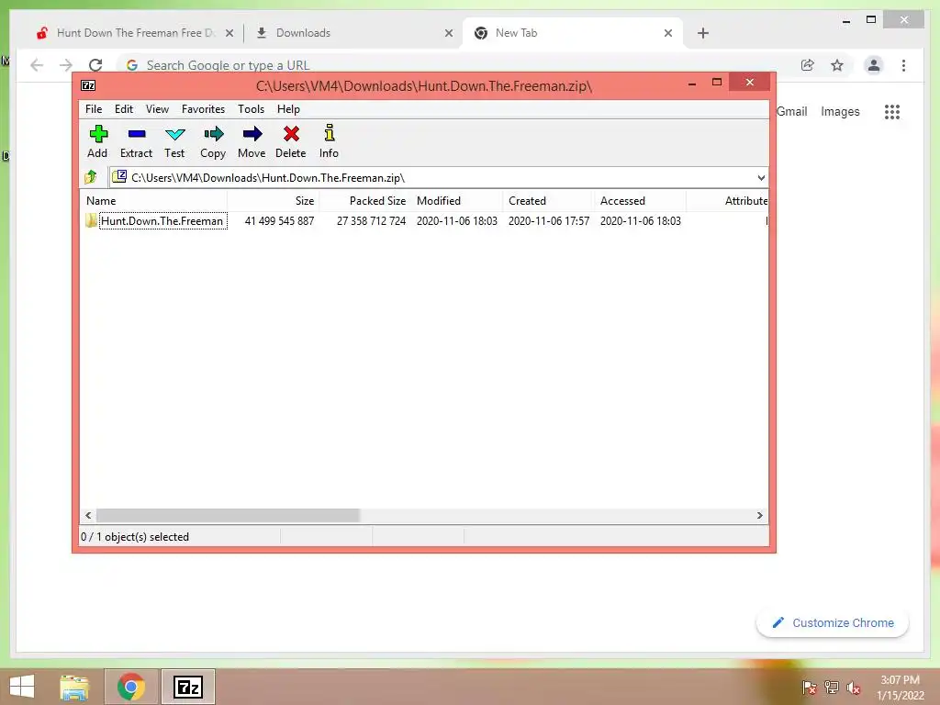Click the network icon in system tray

tap(832, 688)
